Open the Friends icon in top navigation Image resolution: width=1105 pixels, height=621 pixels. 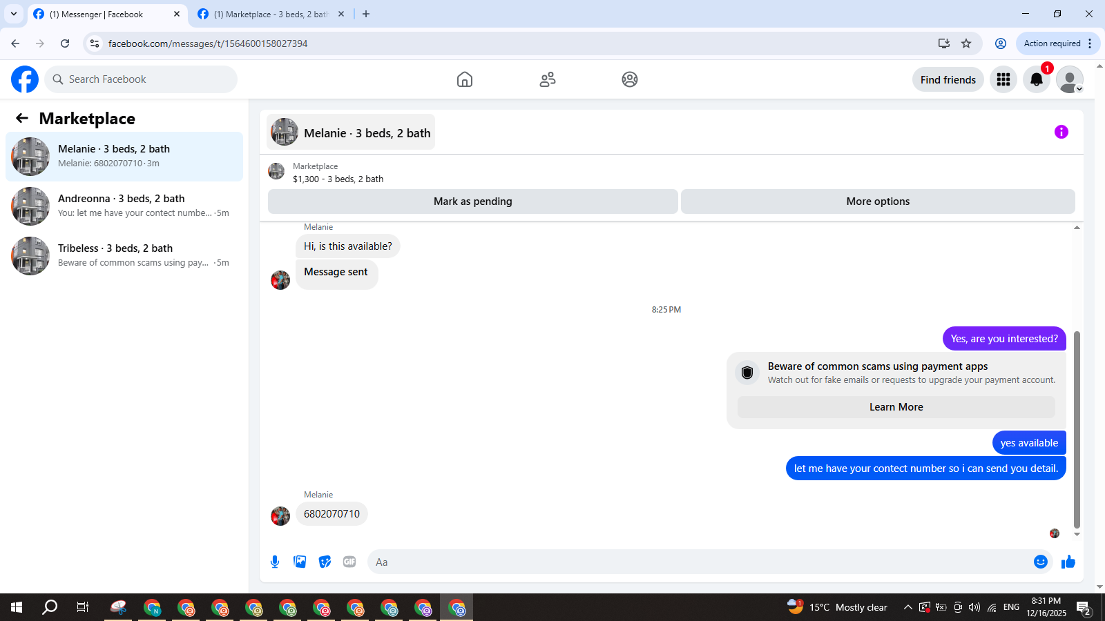point(548,79)
